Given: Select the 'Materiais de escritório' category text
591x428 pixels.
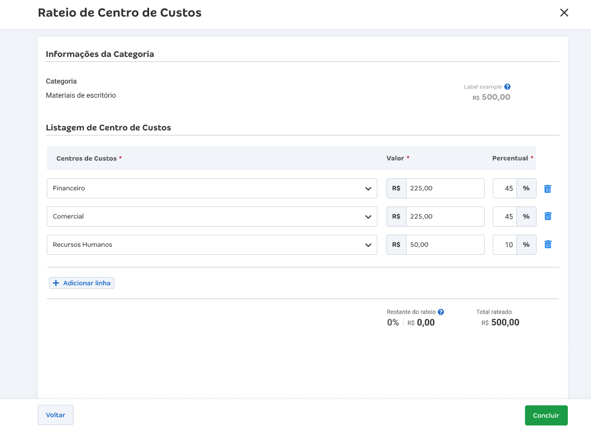Looking at the screenshot, I should [x=81, y=95].
